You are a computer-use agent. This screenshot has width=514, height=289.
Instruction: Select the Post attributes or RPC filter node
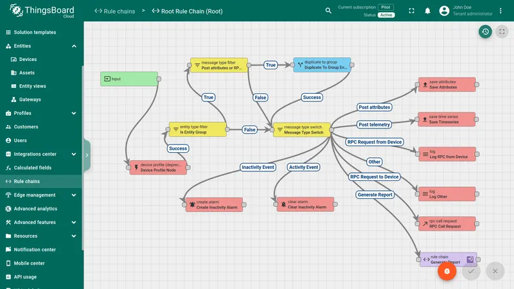219,66
